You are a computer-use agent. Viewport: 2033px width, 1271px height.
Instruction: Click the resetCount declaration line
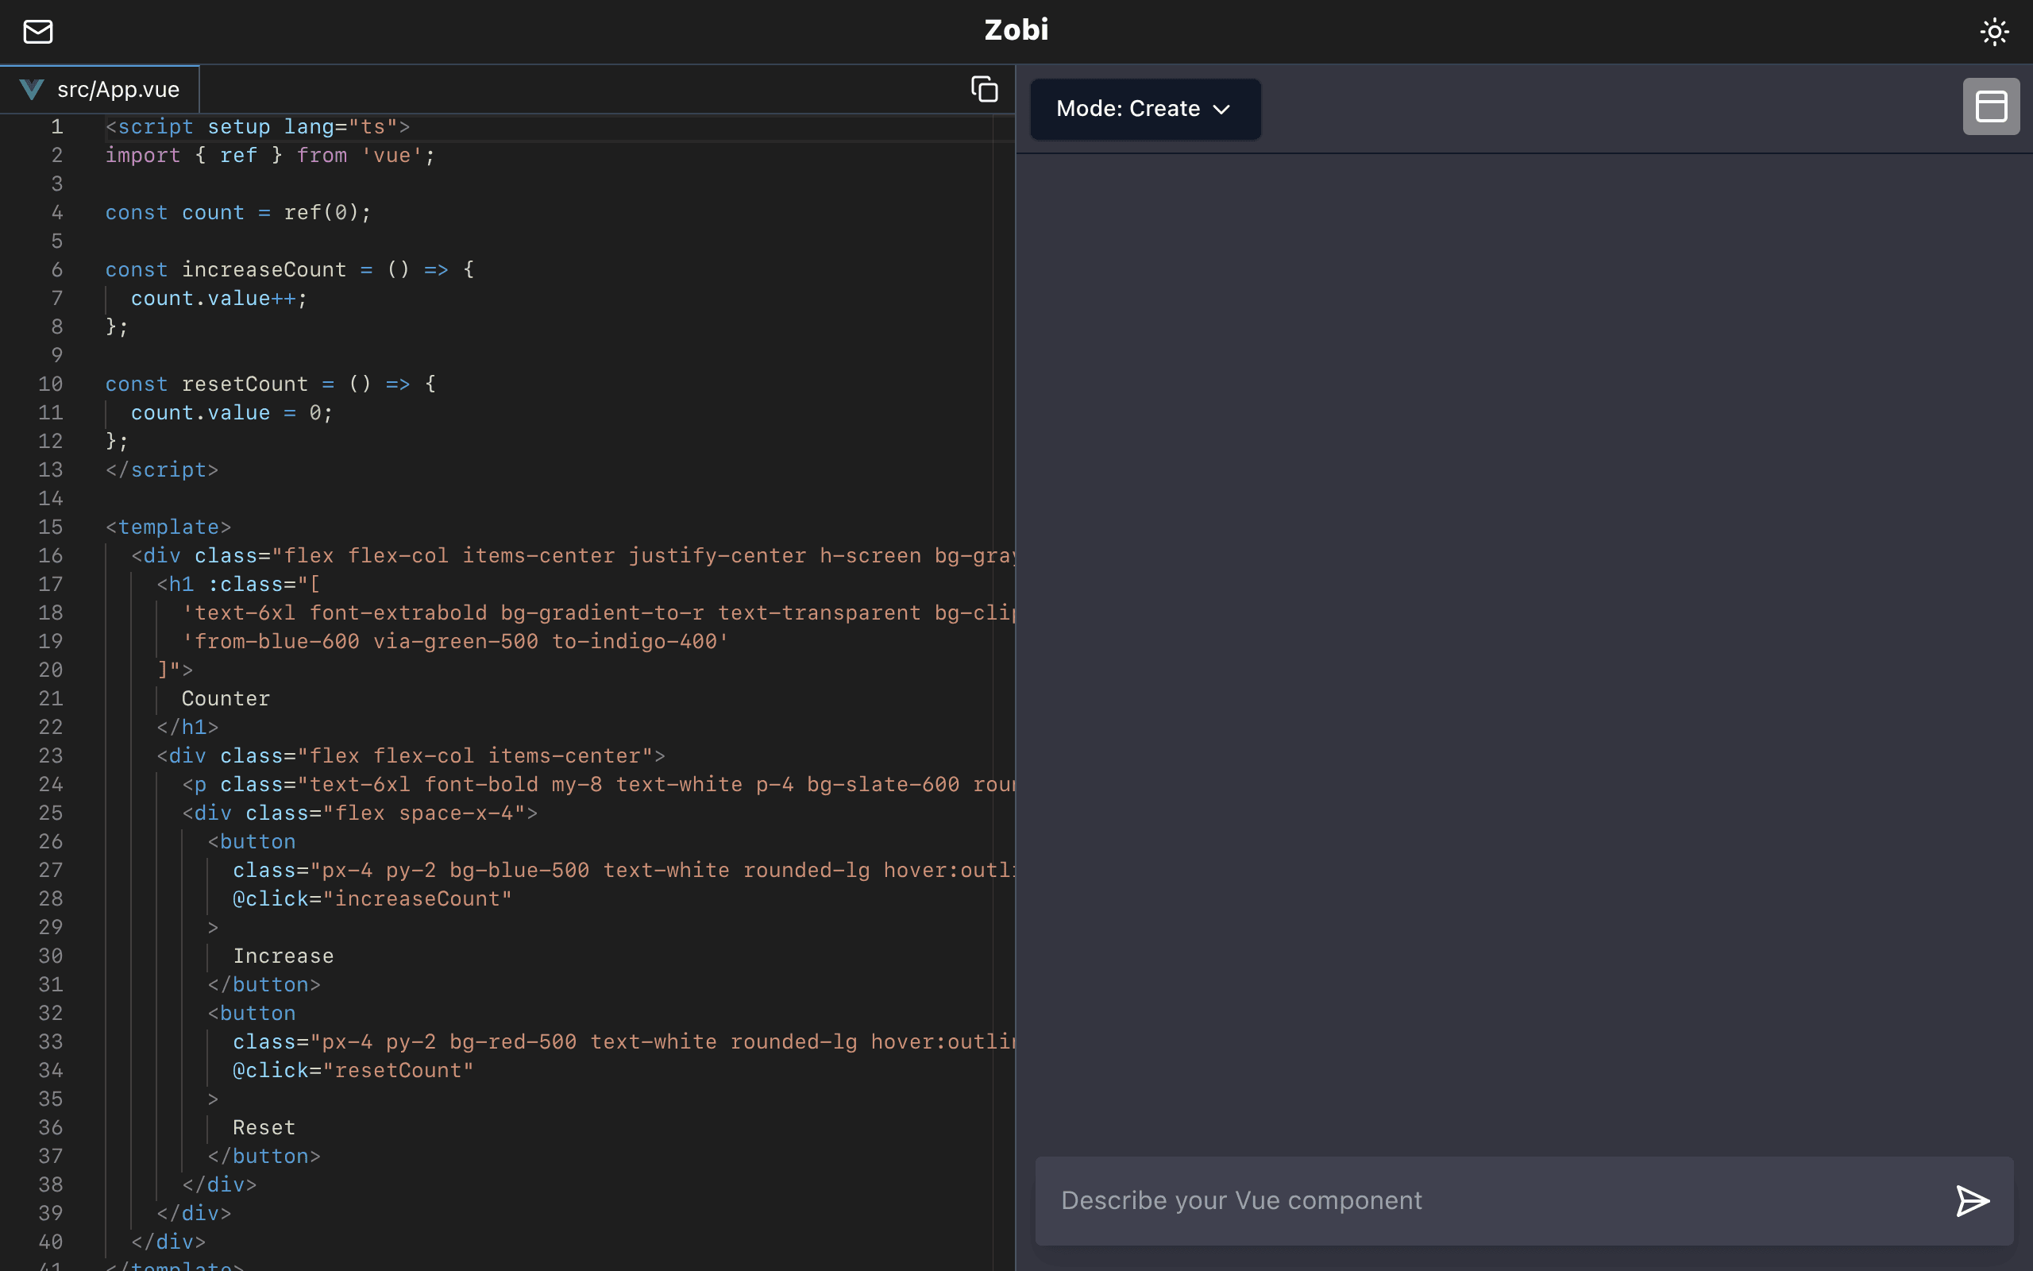[271, 384]
